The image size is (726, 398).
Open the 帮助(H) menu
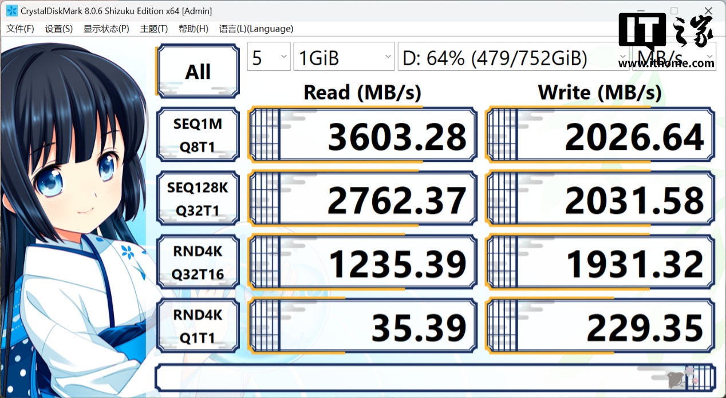tap(193, 29)
